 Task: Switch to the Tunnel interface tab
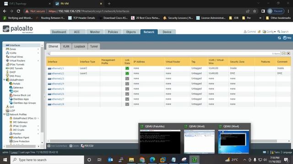point(94,46)
